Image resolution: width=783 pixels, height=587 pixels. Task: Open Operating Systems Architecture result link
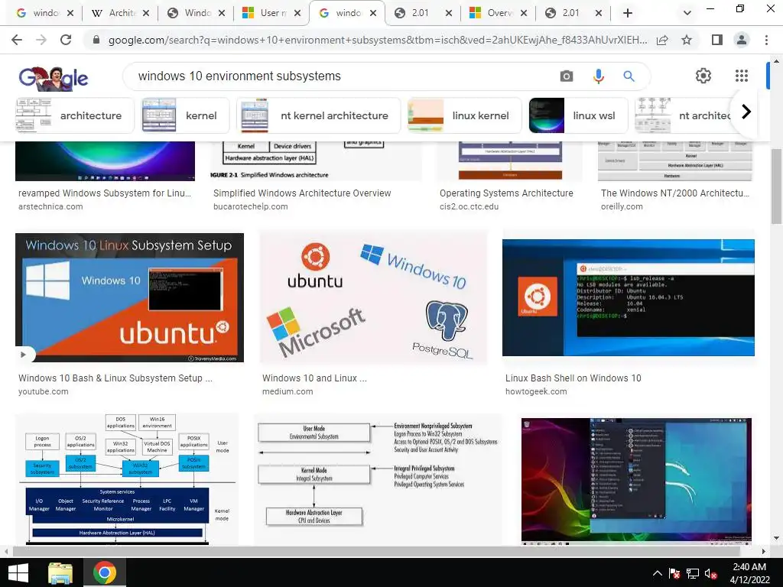point(506,193)
